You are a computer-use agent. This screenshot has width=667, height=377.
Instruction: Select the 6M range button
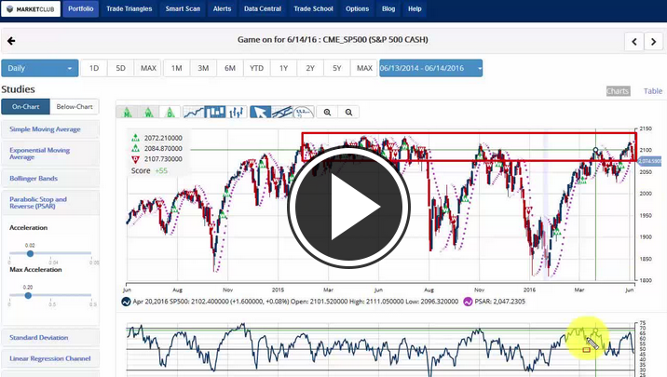[x=230, y=68]
